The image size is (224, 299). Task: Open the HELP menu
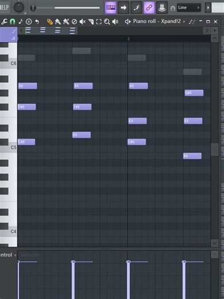(x=5, y=7)
